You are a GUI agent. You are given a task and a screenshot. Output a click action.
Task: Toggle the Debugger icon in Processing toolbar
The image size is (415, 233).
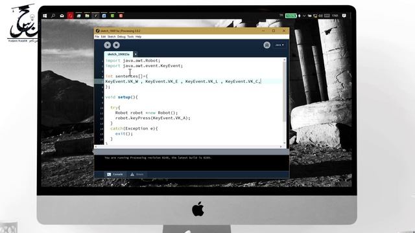[267, 45]
